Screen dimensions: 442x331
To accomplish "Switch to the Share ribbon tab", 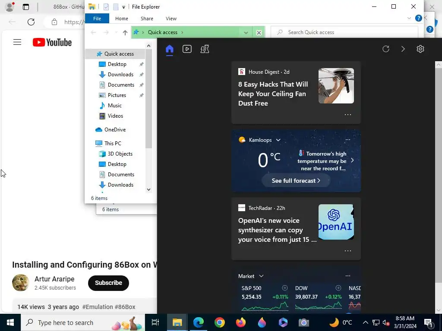I will click(x=147, y=19).
